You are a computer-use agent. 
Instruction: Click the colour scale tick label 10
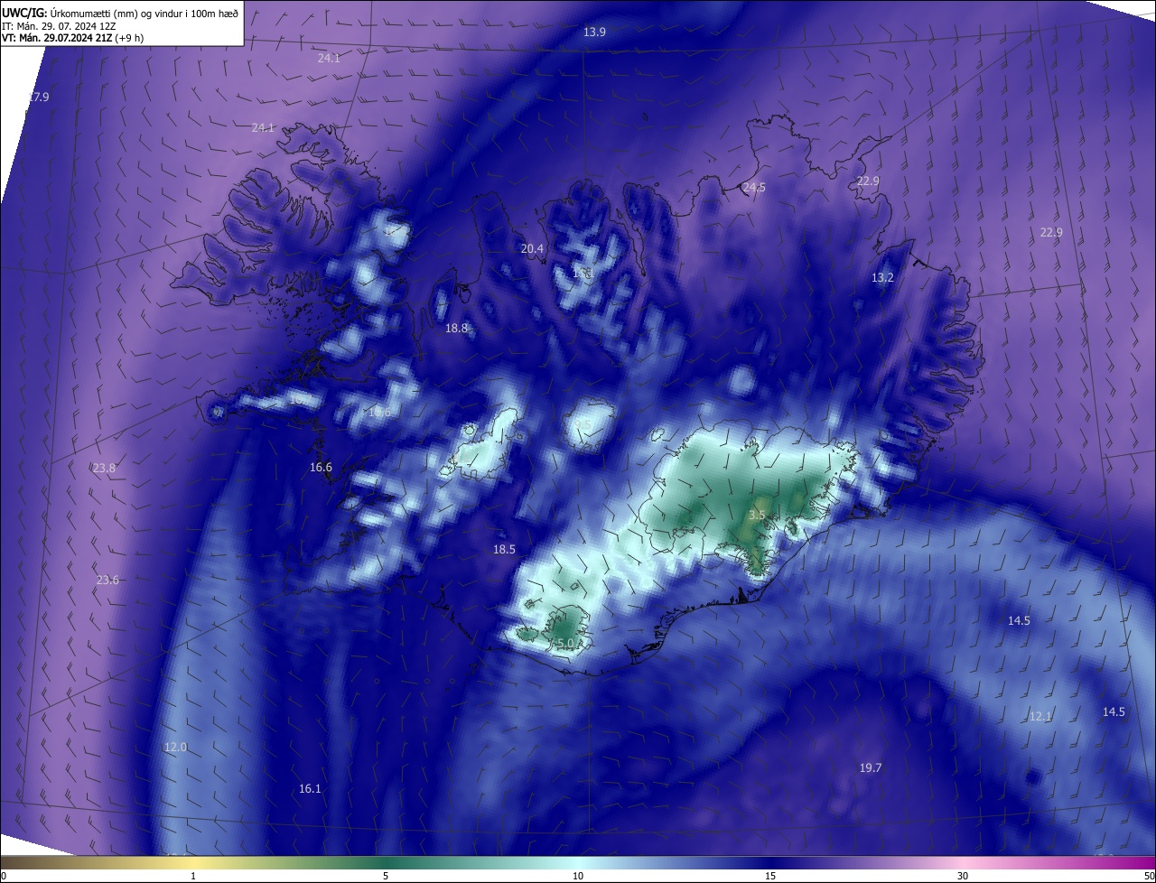coord(578,877)
